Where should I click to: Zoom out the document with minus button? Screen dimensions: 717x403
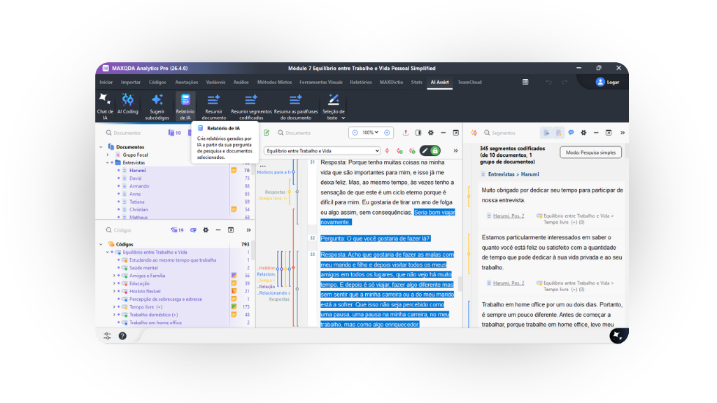click(355, 133)
